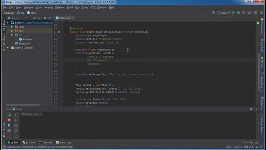Image resolution: width=266 pixels, height=150 pixels.
Task: Click the scroll to end console icon
Action: point(16,130)
